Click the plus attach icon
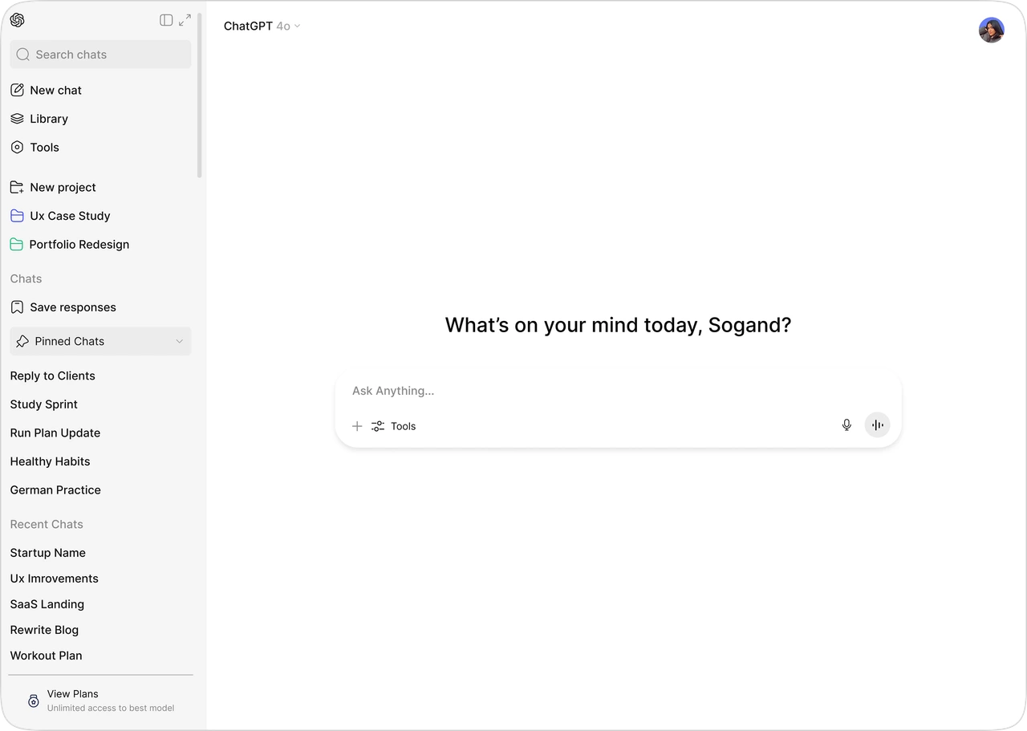This screenshot has height=731, width=1027. pos(357,426)
